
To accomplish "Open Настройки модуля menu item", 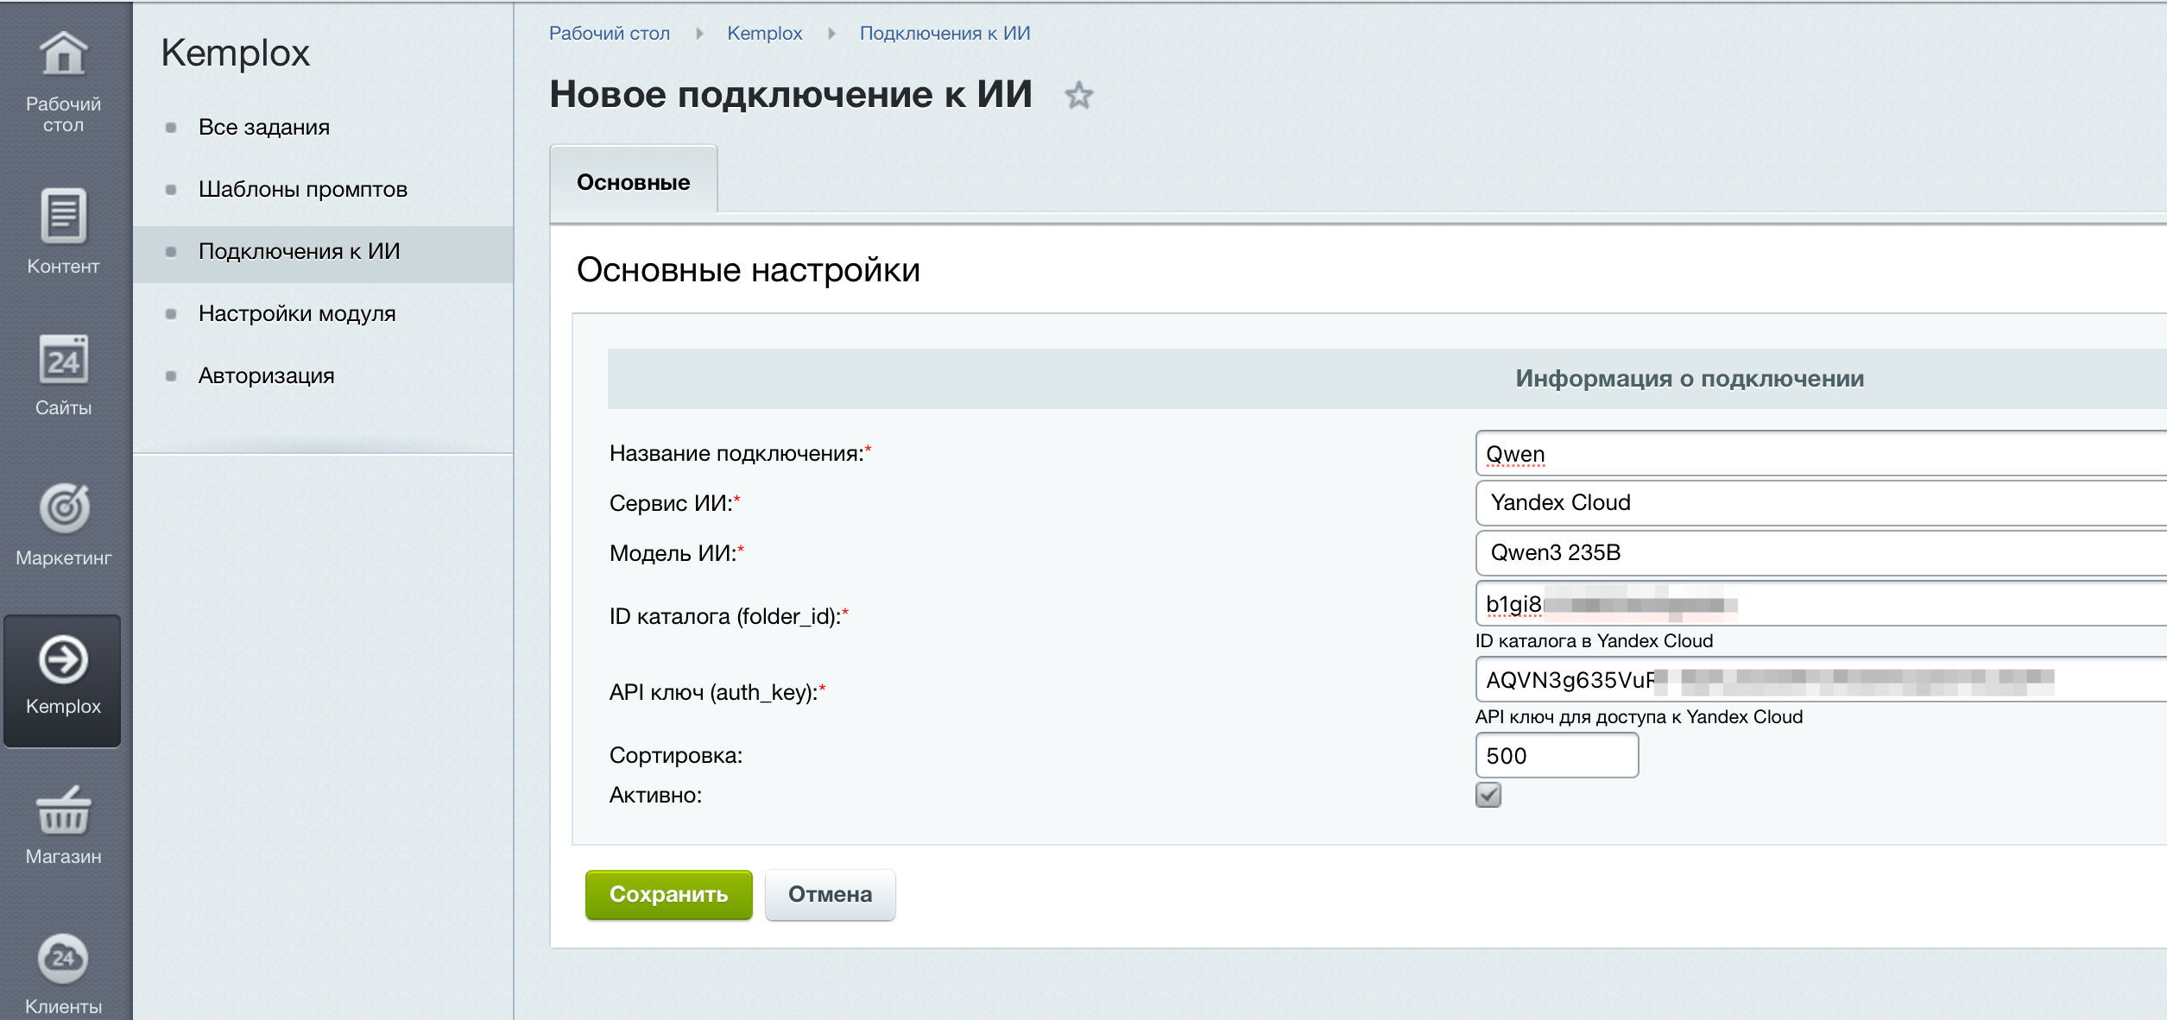I will pos(297,313).
